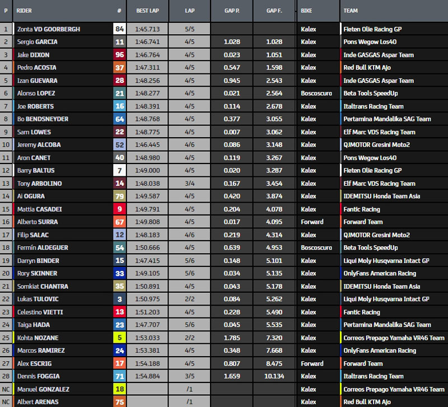
Task: Select the BIKE column header
Action: (x=306, y=11)
